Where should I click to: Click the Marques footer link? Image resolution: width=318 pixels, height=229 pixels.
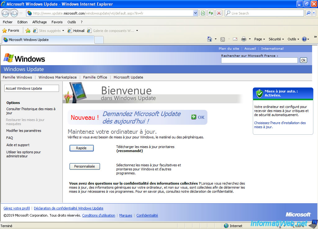[x=126, y=215]
